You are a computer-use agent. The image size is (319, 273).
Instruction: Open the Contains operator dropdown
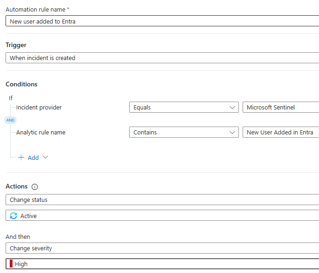pos(184,132)
